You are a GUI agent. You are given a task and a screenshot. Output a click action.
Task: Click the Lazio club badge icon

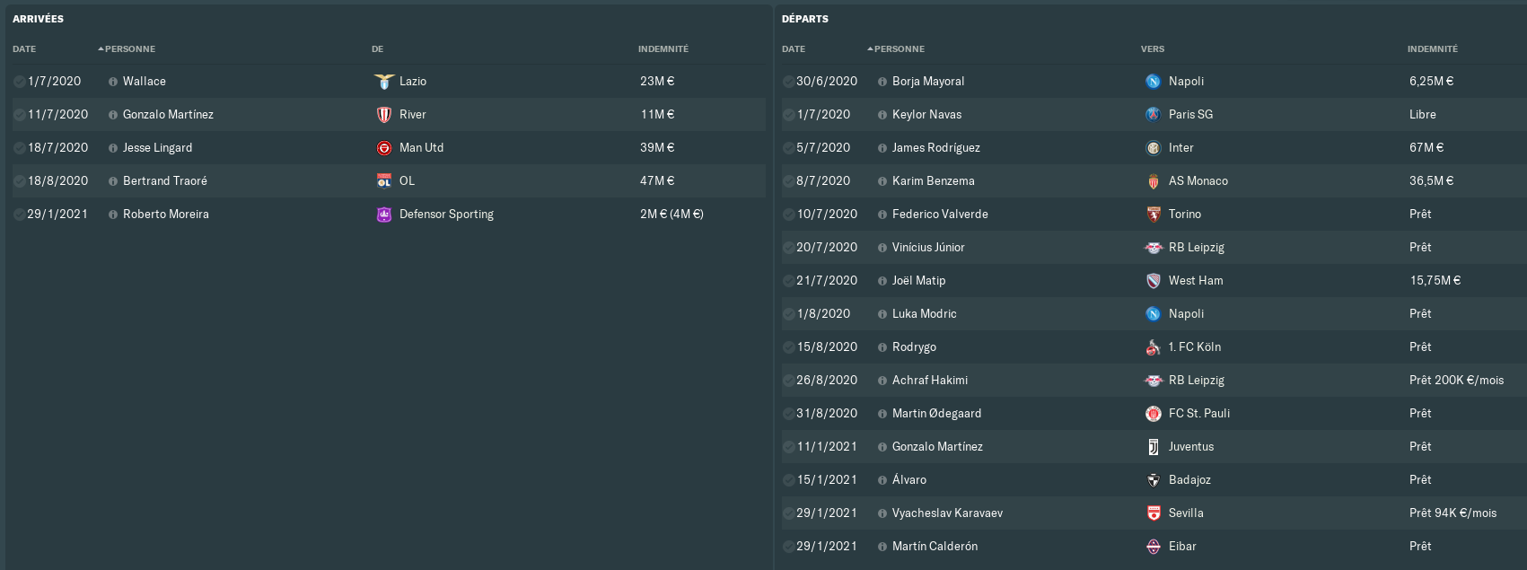tap(384, 82)
